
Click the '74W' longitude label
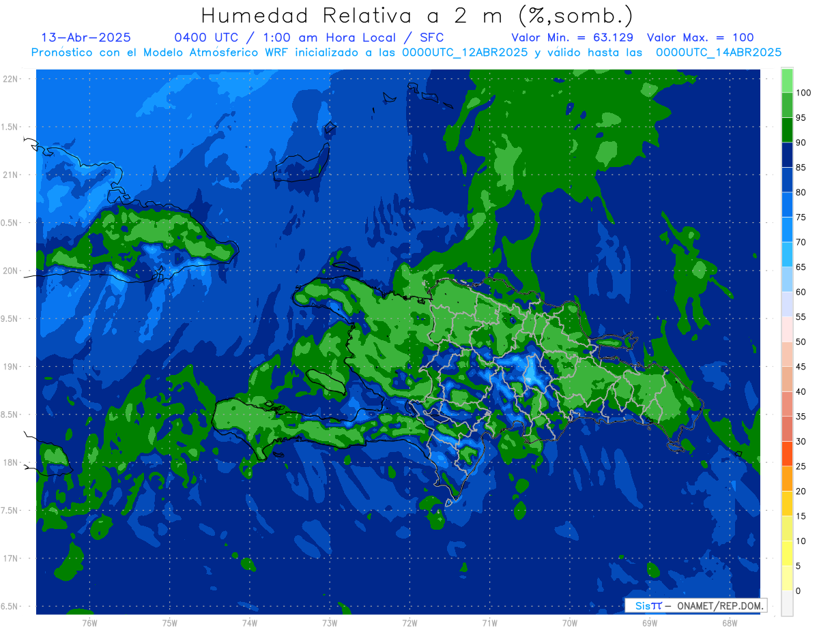click(250, 623)
